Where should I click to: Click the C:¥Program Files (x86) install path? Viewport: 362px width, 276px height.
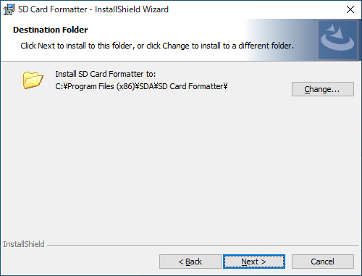point(141,86)
